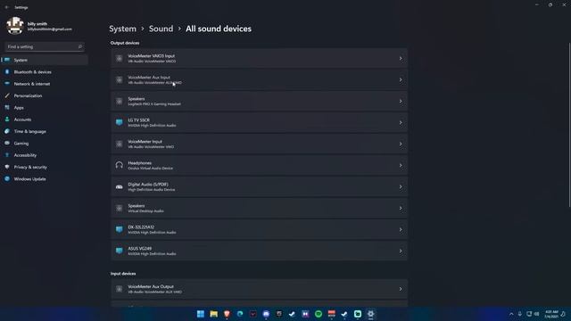Viewport: 571px width, 321px height.
Task: Click the ASUS VG249 monitor icon
Action: (x=119, y=251)
